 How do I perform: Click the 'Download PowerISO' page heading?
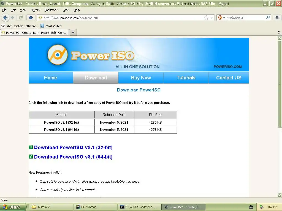coord(139,90)
